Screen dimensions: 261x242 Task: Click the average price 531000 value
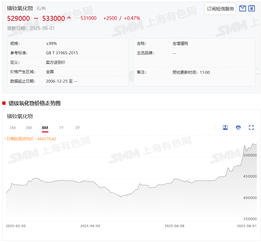[x=88, y=18]
